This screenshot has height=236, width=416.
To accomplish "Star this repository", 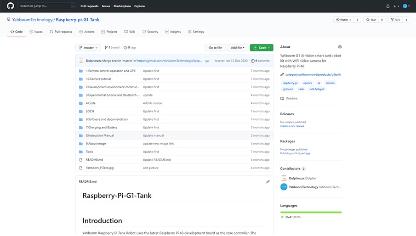I will pos(371,20).
